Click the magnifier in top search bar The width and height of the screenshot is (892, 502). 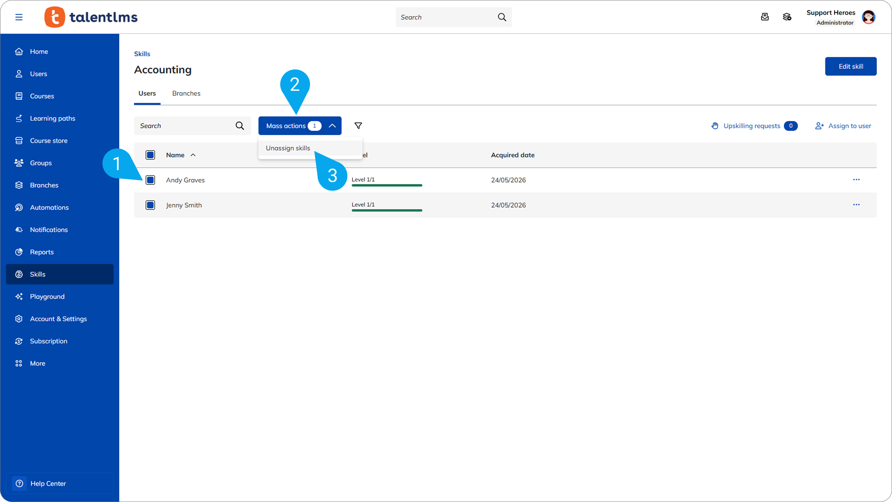pos(502,17)
